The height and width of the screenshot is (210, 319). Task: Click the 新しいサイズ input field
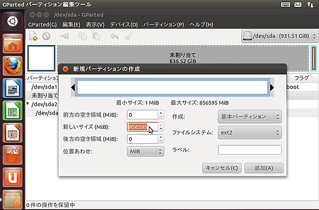click(142, 127)
